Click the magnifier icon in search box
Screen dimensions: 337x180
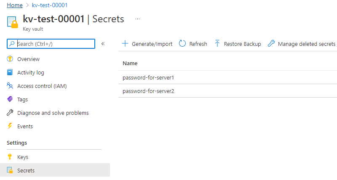pyautogui.click(x=12, y=44)
